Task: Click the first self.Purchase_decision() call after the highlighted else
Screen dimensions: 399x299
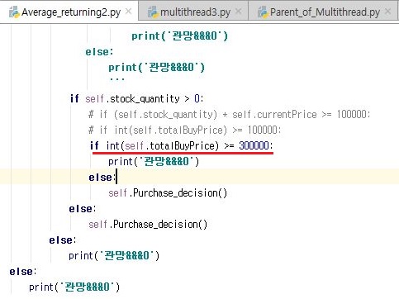Action: [x=168, y=193]
